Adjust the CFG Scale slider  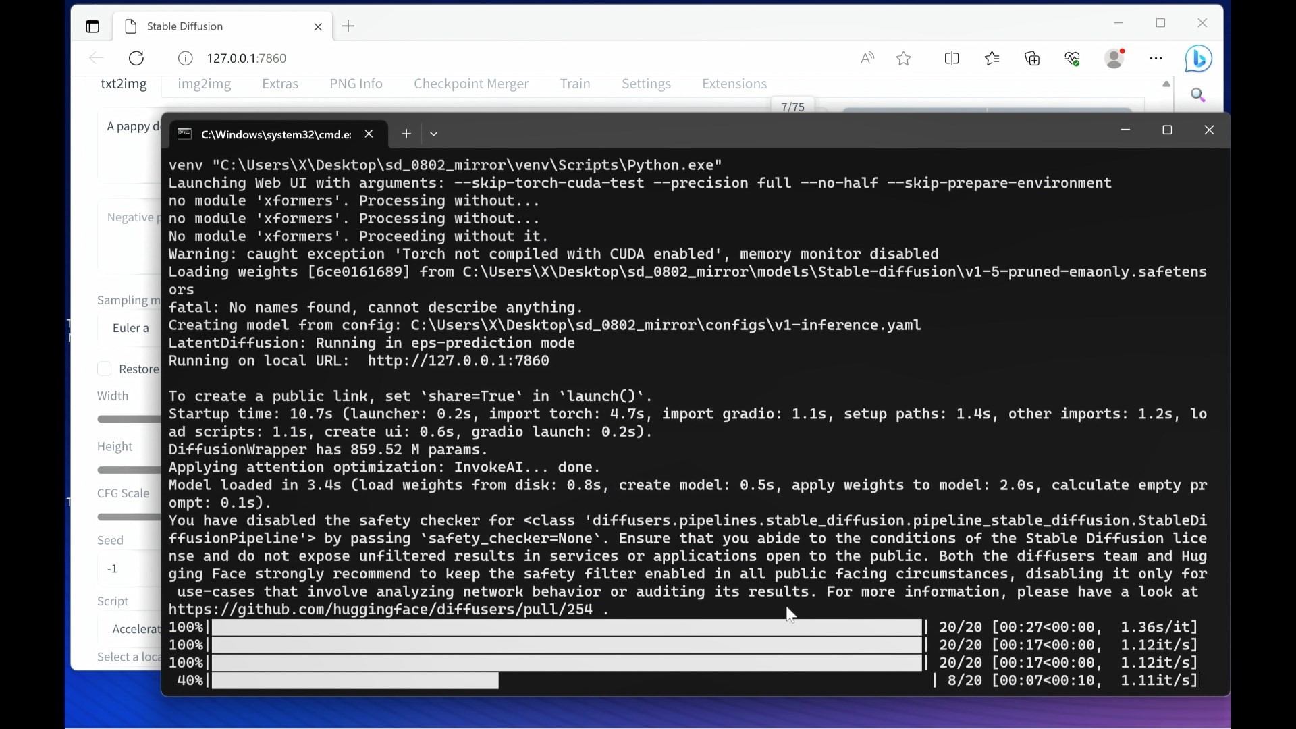click(129, 517)
